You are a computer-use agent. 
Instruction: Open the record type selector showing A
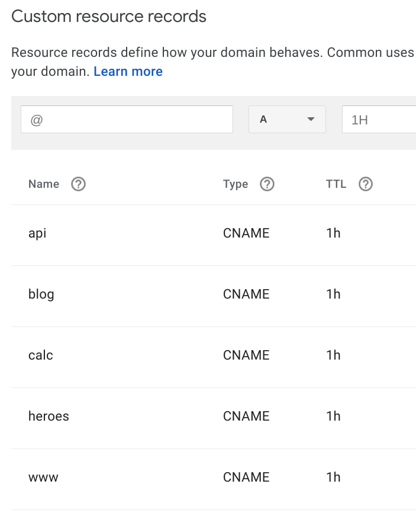(x=287, y=119)
